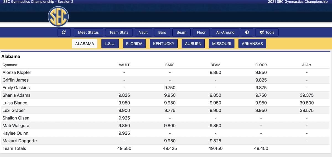Select gymnast Kaylee Quinn
Image resolution: width=332 pixels, height=157 pixels.
[x=15, y=133]
